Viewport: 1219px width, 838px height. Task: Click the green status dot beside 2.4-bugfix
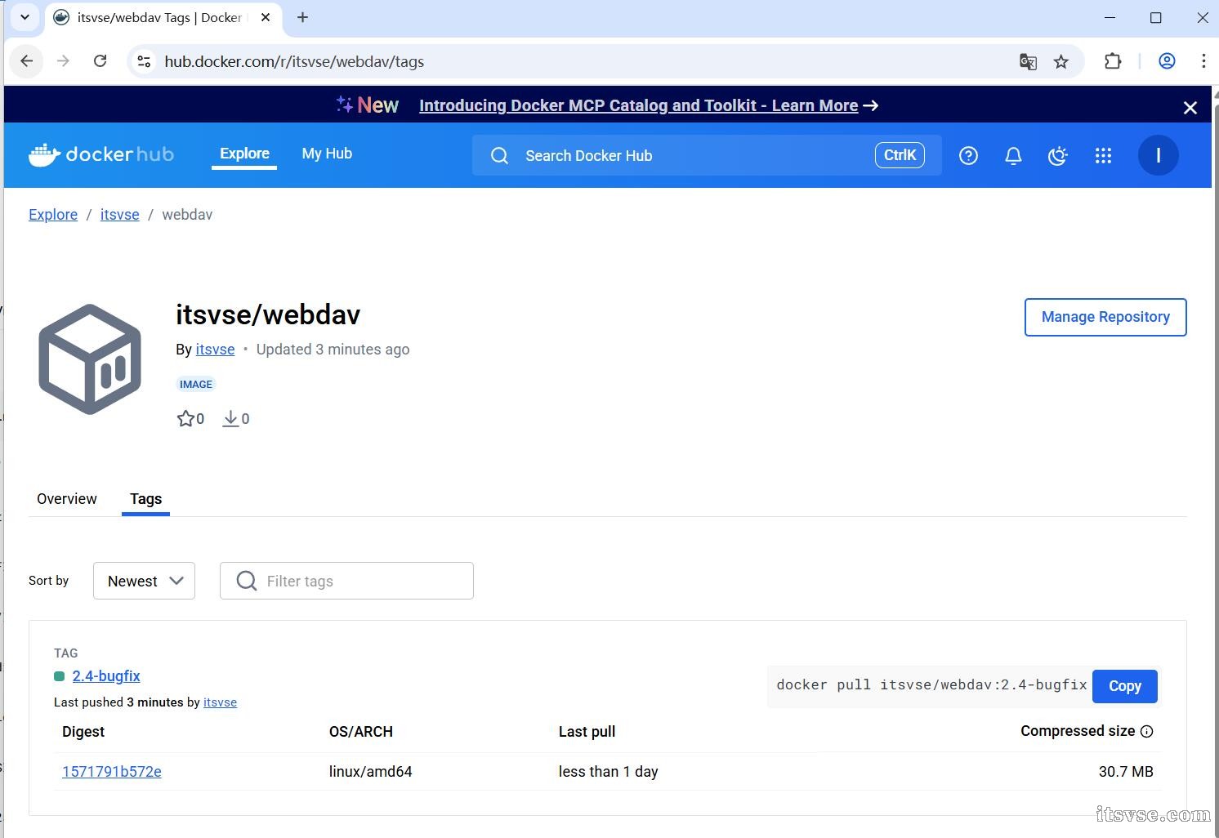pos(59,676)
